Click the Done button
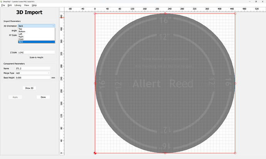The image size is (266, 159). [x=43, y=97]
